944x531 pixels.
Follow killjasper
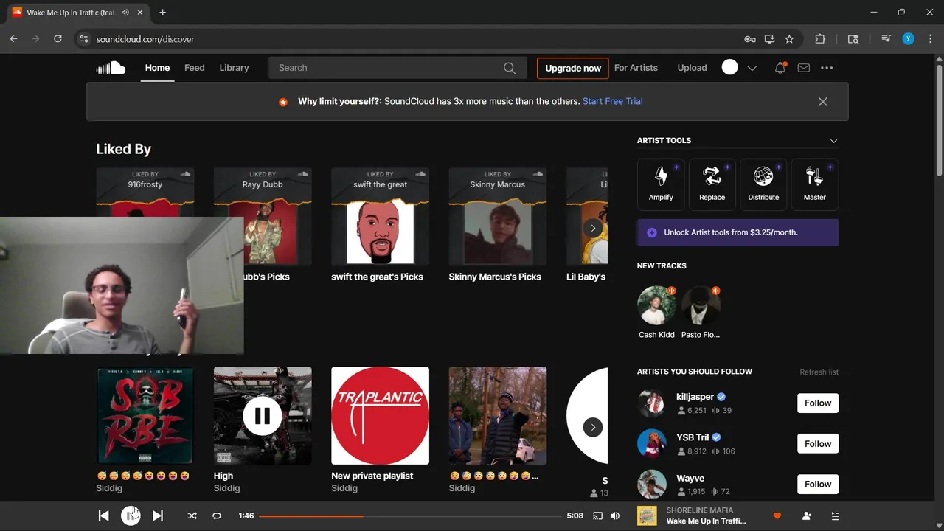[x=818, y=403]
